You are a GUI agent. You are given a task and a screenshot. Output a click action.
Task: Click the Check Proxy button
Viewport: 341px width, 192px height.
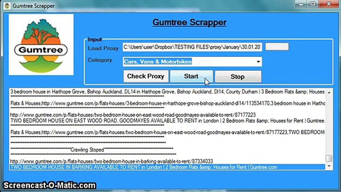coord(146,76)
